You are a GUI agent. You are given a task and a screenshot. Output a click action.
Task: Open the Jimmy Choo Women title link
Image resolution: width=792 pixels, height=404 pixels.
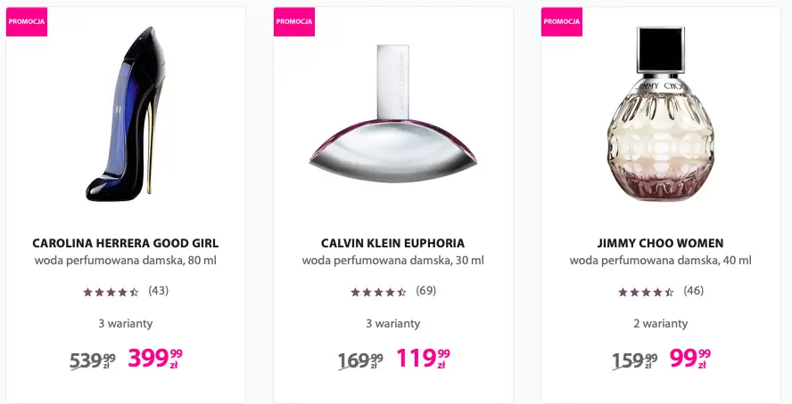click(x=660, y=243)
